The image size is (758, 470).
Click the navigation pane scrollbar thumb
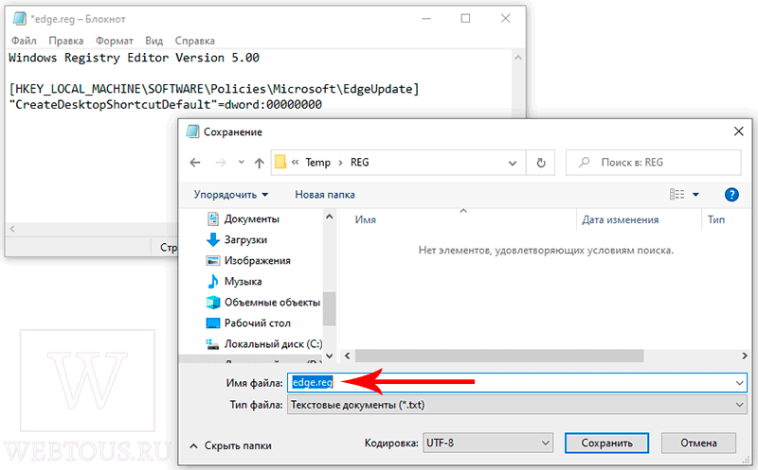330,309
